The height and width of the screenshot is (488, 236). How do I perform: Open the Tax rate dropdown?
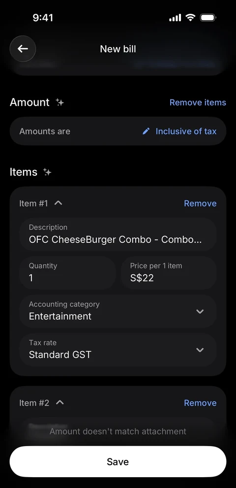pyautogui.click(x=118, y=350)
